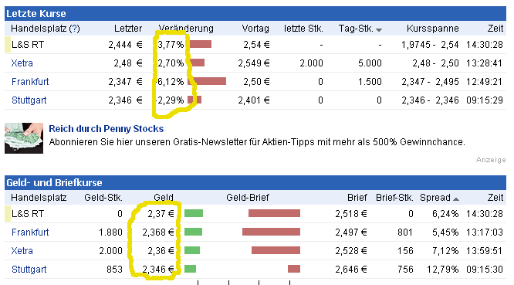Image resolution: width=514 pixels, height=285 pixels.
Task: Sort by Tag-Stk. descending arrow
Action: click(x=379, y=30)
